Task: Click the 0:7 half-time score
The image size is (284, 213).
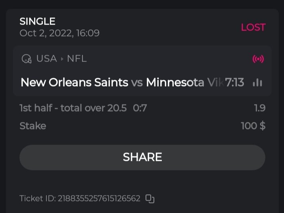Action: click(x=140, y=108)
